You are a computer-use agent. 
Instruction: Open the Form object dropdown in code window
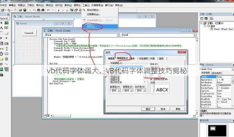[x=118, y=35]
